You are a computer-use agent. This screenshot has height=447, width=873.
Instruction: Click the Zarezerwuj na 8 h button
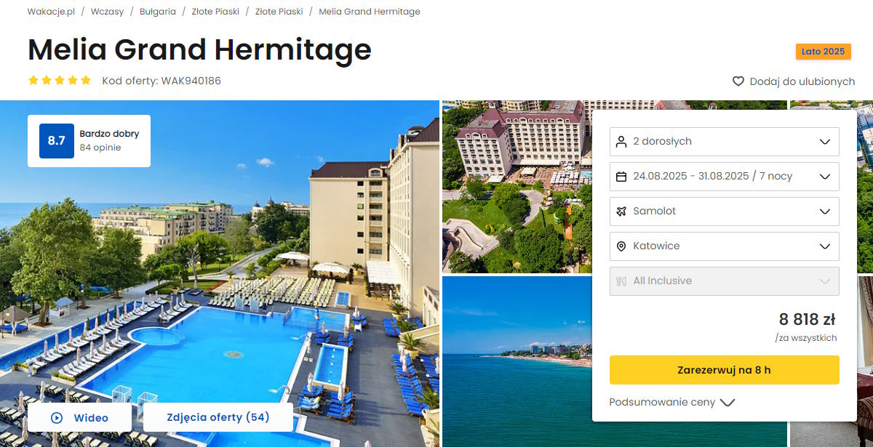724,370
